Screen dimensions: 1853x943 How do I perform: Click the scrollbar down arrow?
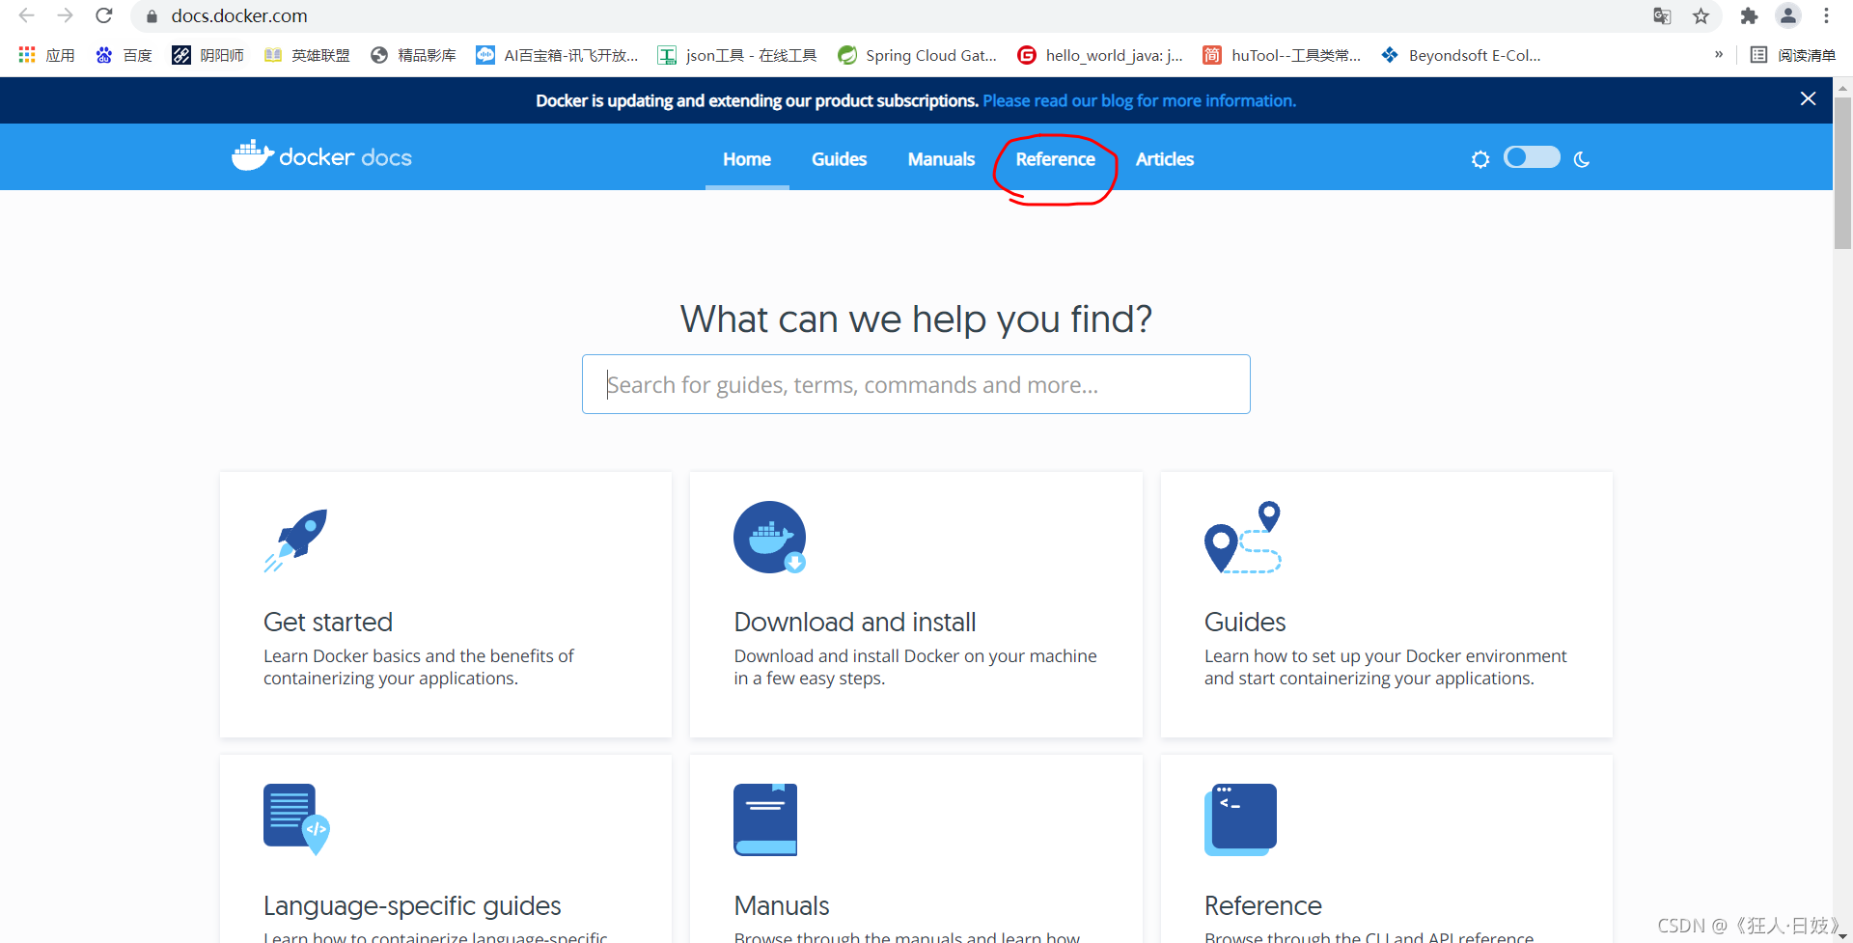tap(1842, 934)
